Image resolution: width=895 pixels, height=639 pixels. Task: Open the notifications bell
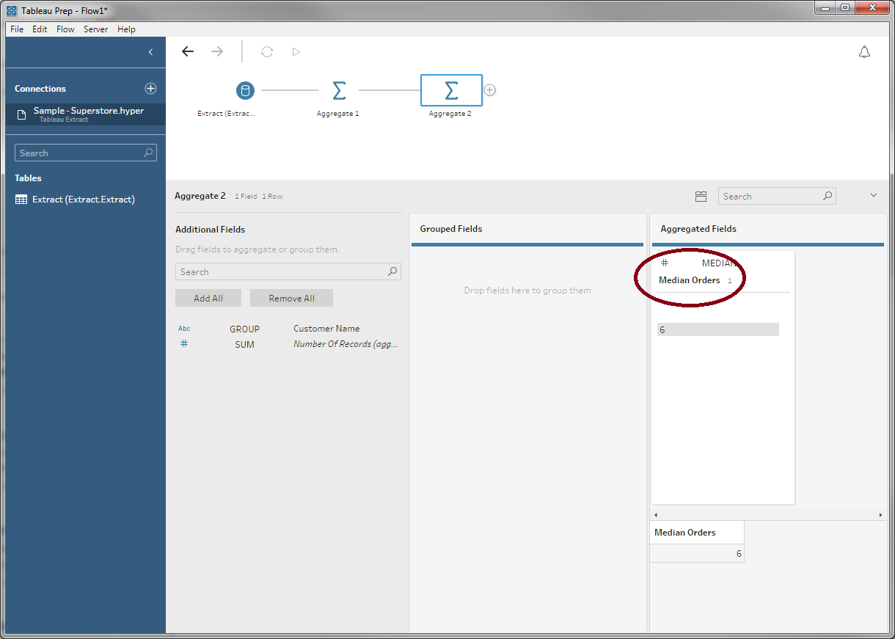pos(864,51)
